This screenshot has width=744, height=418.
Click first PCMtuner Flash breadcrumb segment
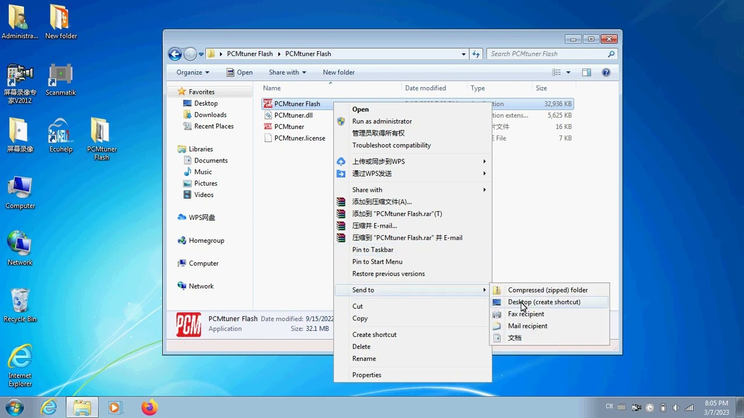tap(250, 54)
